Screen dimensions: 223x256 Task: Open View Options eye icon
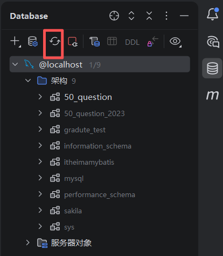[x=176, y=42]
